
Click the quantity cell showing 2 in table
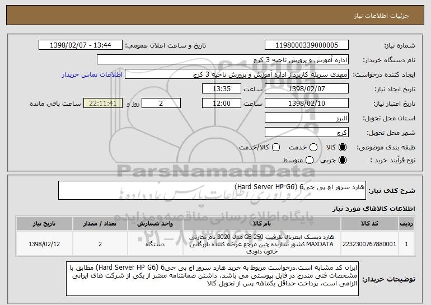pos(100,244)
